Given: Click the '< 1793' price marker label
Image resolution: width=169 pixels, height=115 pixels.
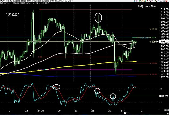Looking at the screenshot, I should [x=153, y=42].
